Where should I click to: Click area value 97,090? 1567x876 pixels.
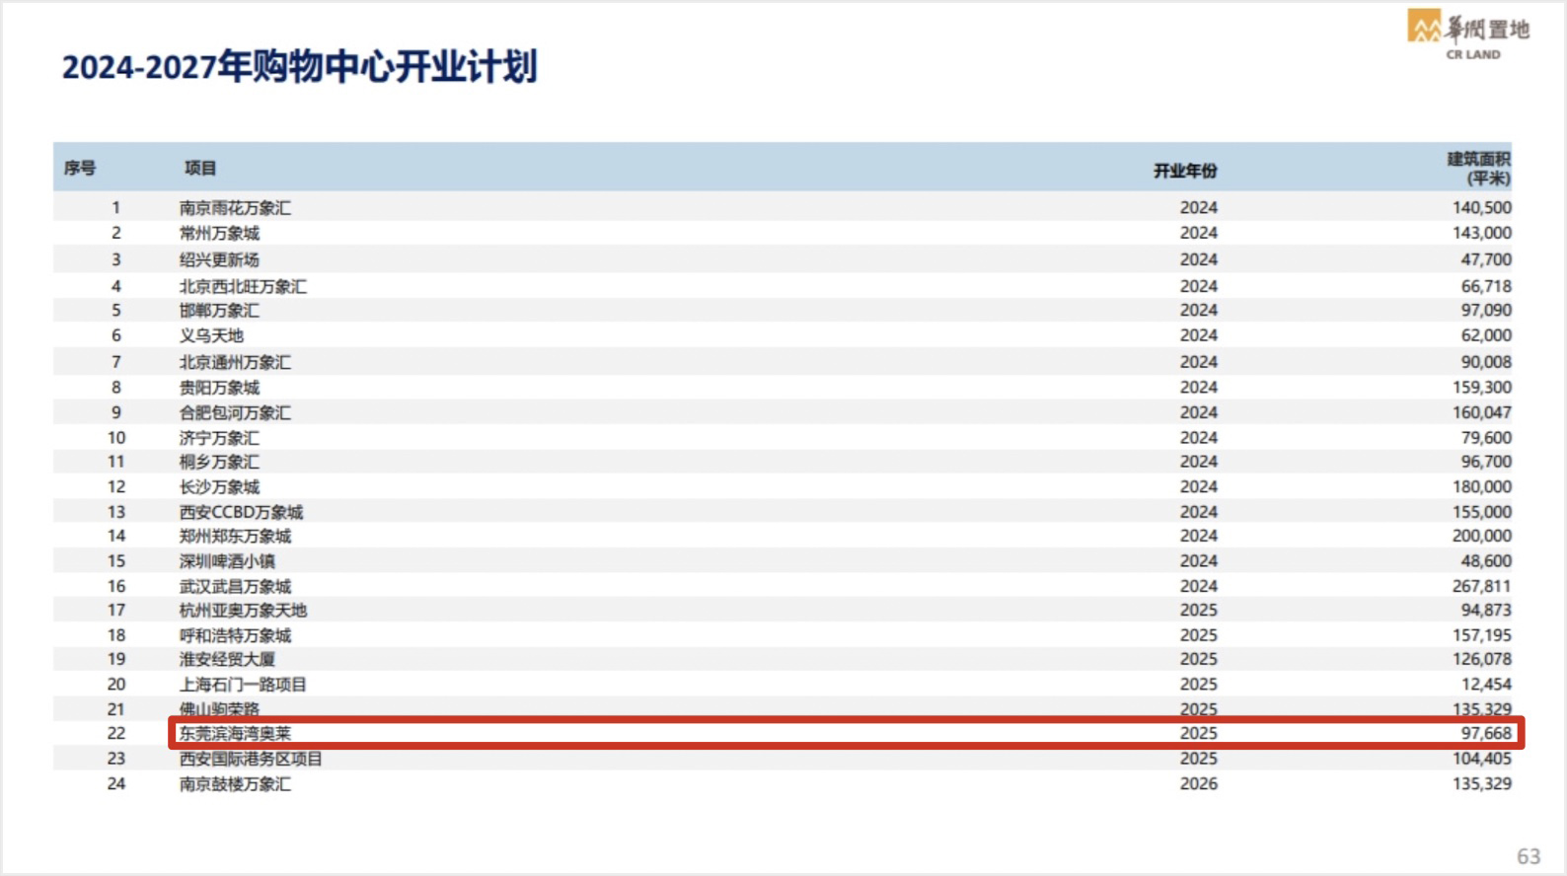(x=1486, y=310)
